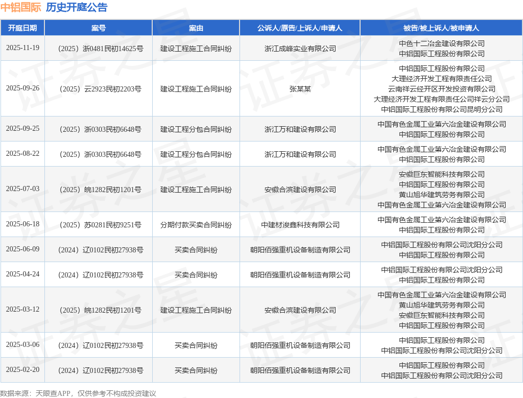Click defendant 中铝国际工程股份有限公司昆明分公司
The image size is (523, 398).
[x=442, y=109]
